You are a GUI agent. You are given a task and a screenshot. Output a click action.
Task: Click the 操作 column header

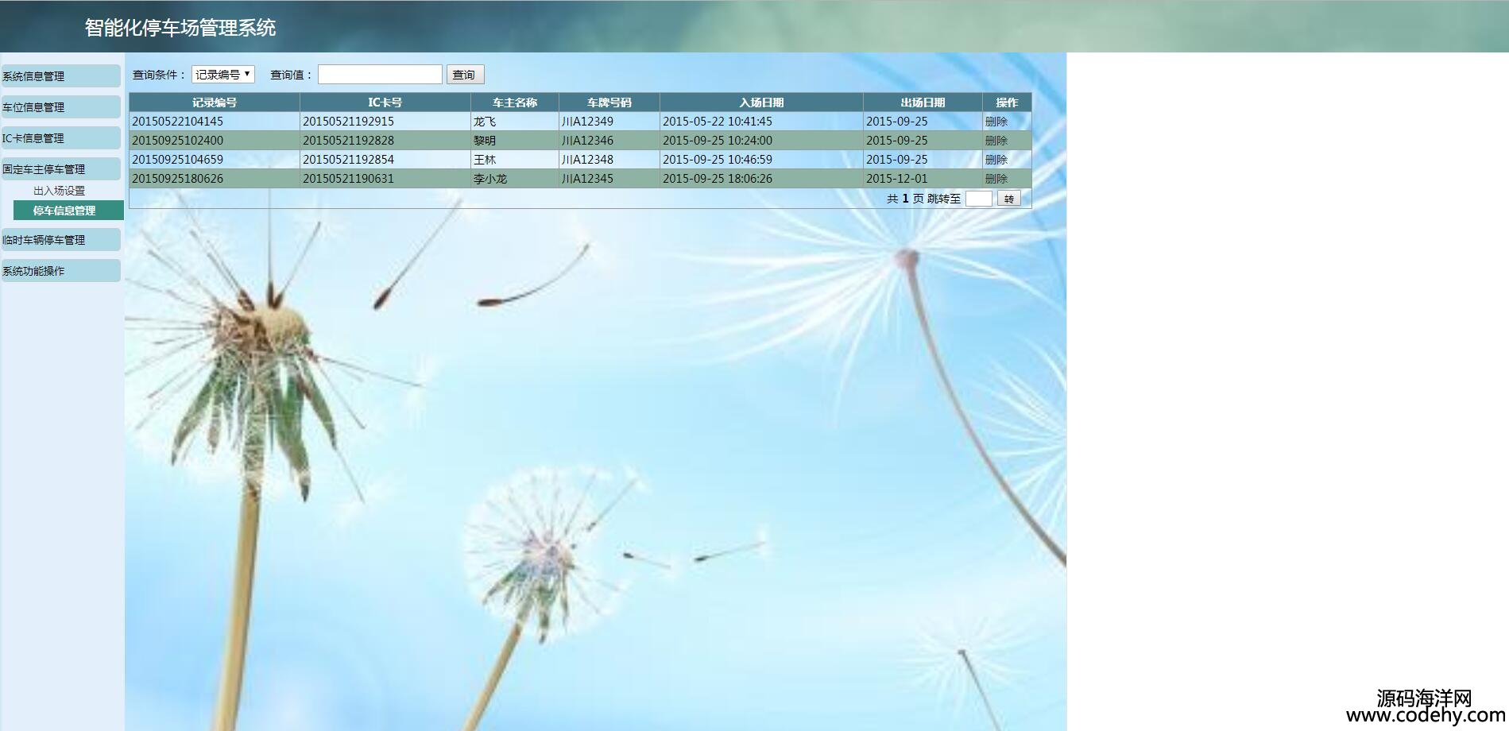tap(1007, 102)
